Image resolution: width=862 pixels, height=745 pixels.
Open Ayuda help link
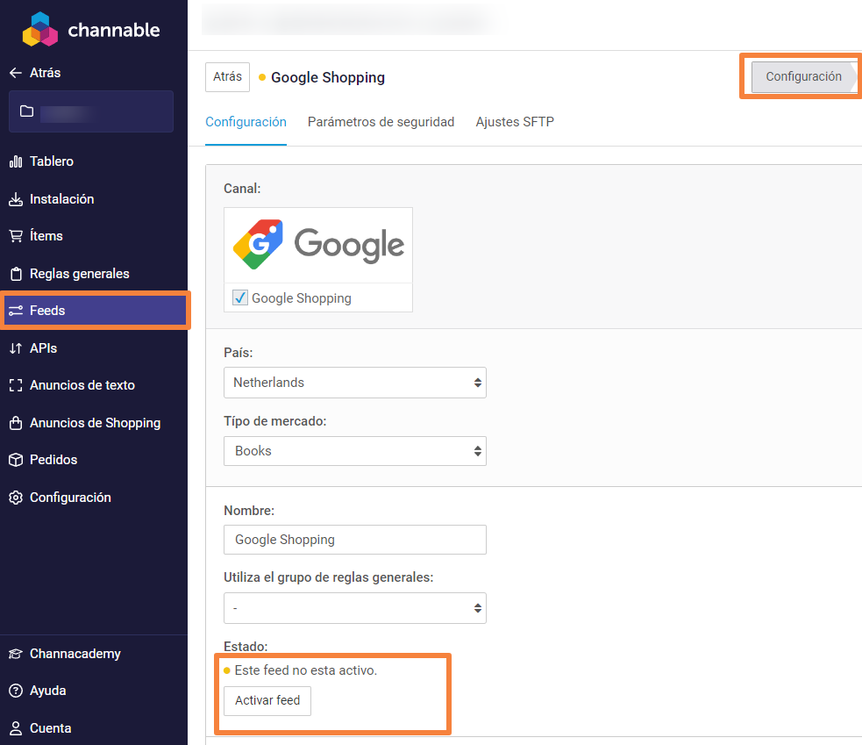tap(48, 691)
